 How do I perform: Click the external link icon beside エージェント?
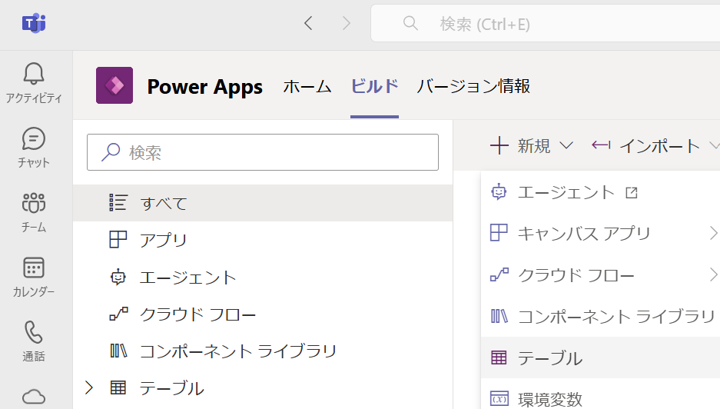tap(632, 192)
